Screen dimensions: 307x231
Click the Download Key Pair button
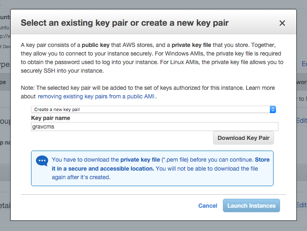point(243,138)
